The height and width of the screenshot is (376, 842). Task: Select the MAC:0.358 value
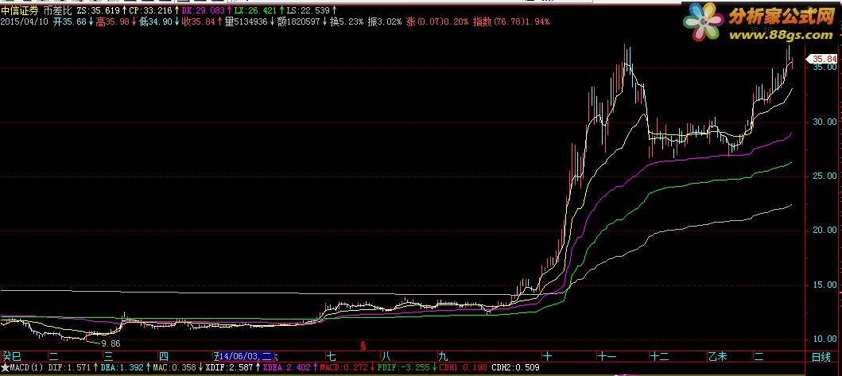point(175,368)
